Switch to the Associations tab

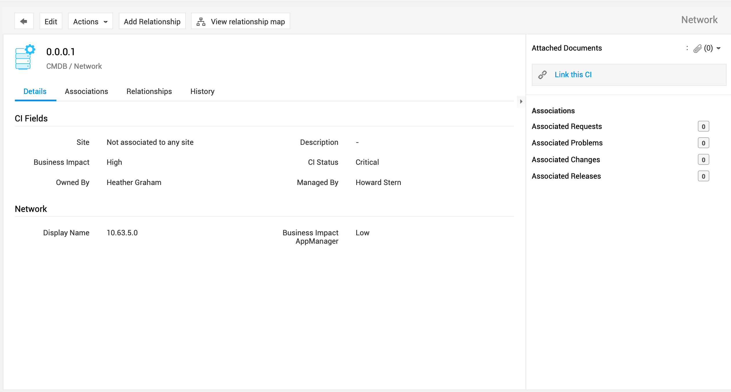pyautogui.click(x=86, y=91)
